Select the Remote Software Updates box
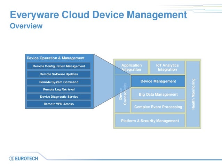Viewport: 222px width, 166px height. pyautogui.click(x=59, y=74)
